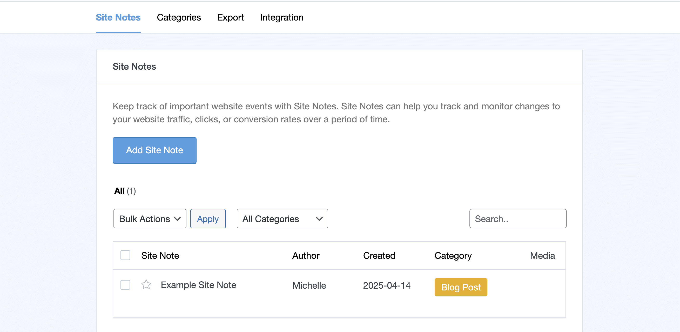The image size is (680, 332).
Task: Sort by the Author column header
Action: 306,255
